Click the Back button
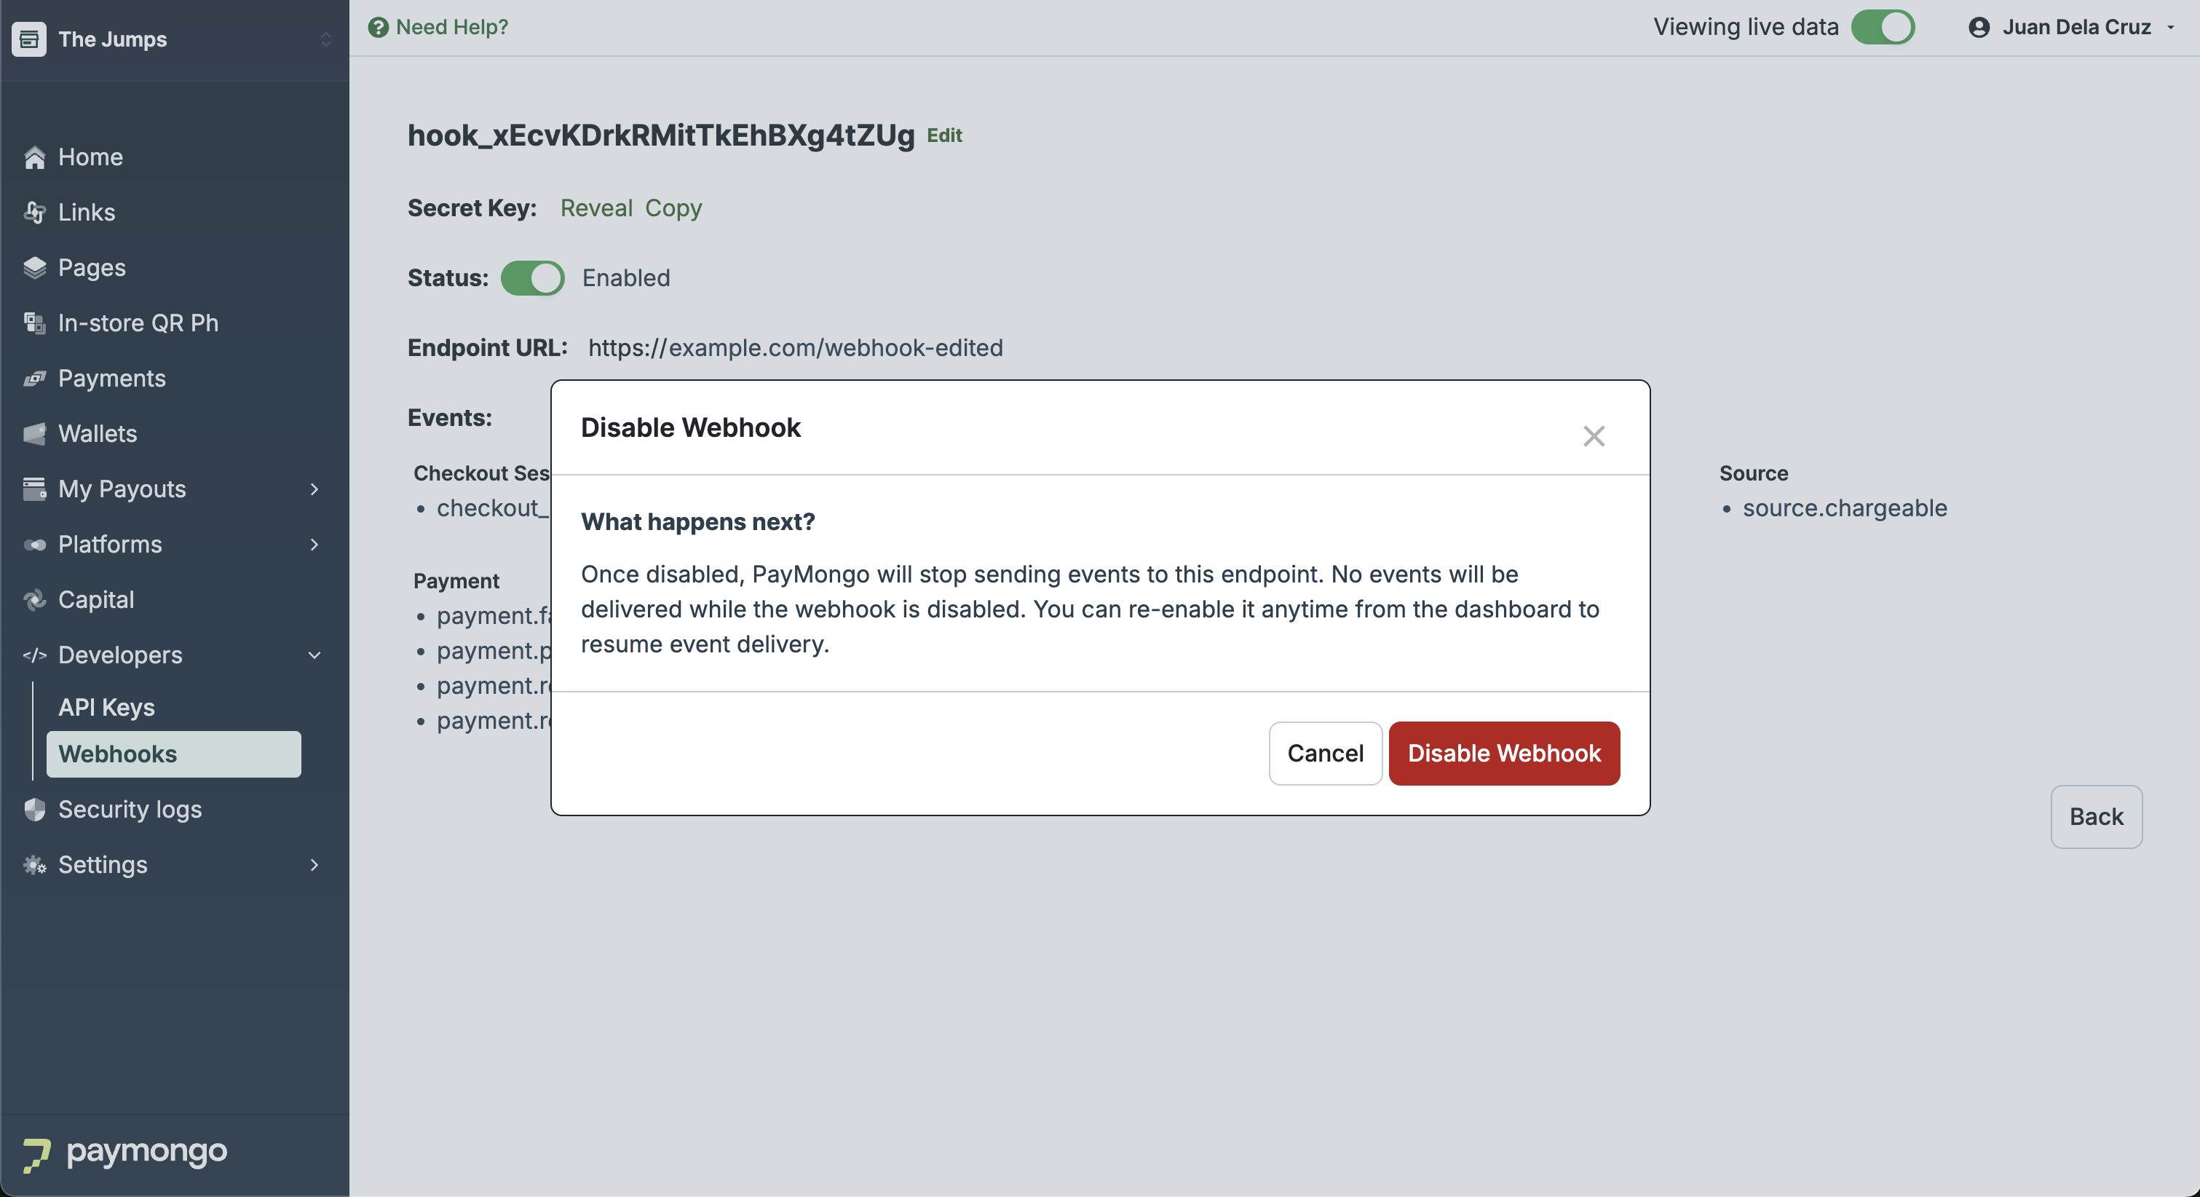Image resolution: width=2200 pixels, height=1197 pixels. point(2096,817)
